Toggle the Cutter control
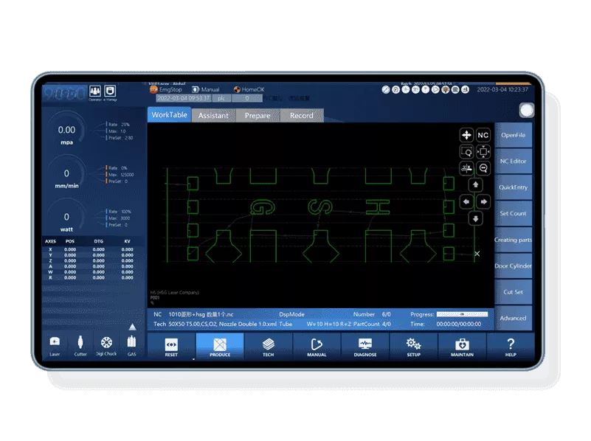This screenshot has width=591, height=441. click(x=80, y=344)
